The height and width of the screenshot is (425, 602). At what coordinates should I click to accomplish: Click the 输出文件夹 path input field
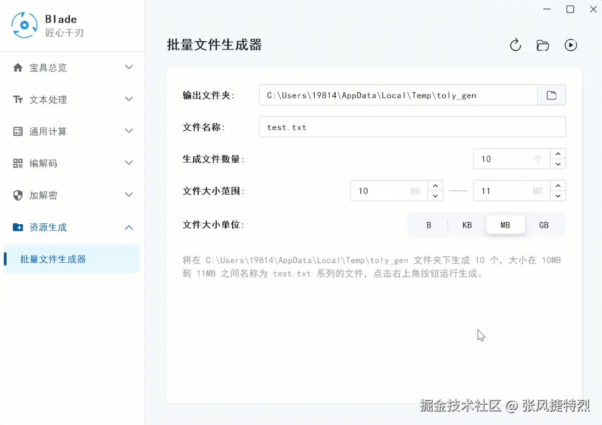[398, 95]
